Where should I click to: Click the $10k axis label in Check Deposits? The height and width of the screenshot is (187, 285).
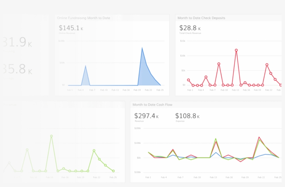[182, 56]
